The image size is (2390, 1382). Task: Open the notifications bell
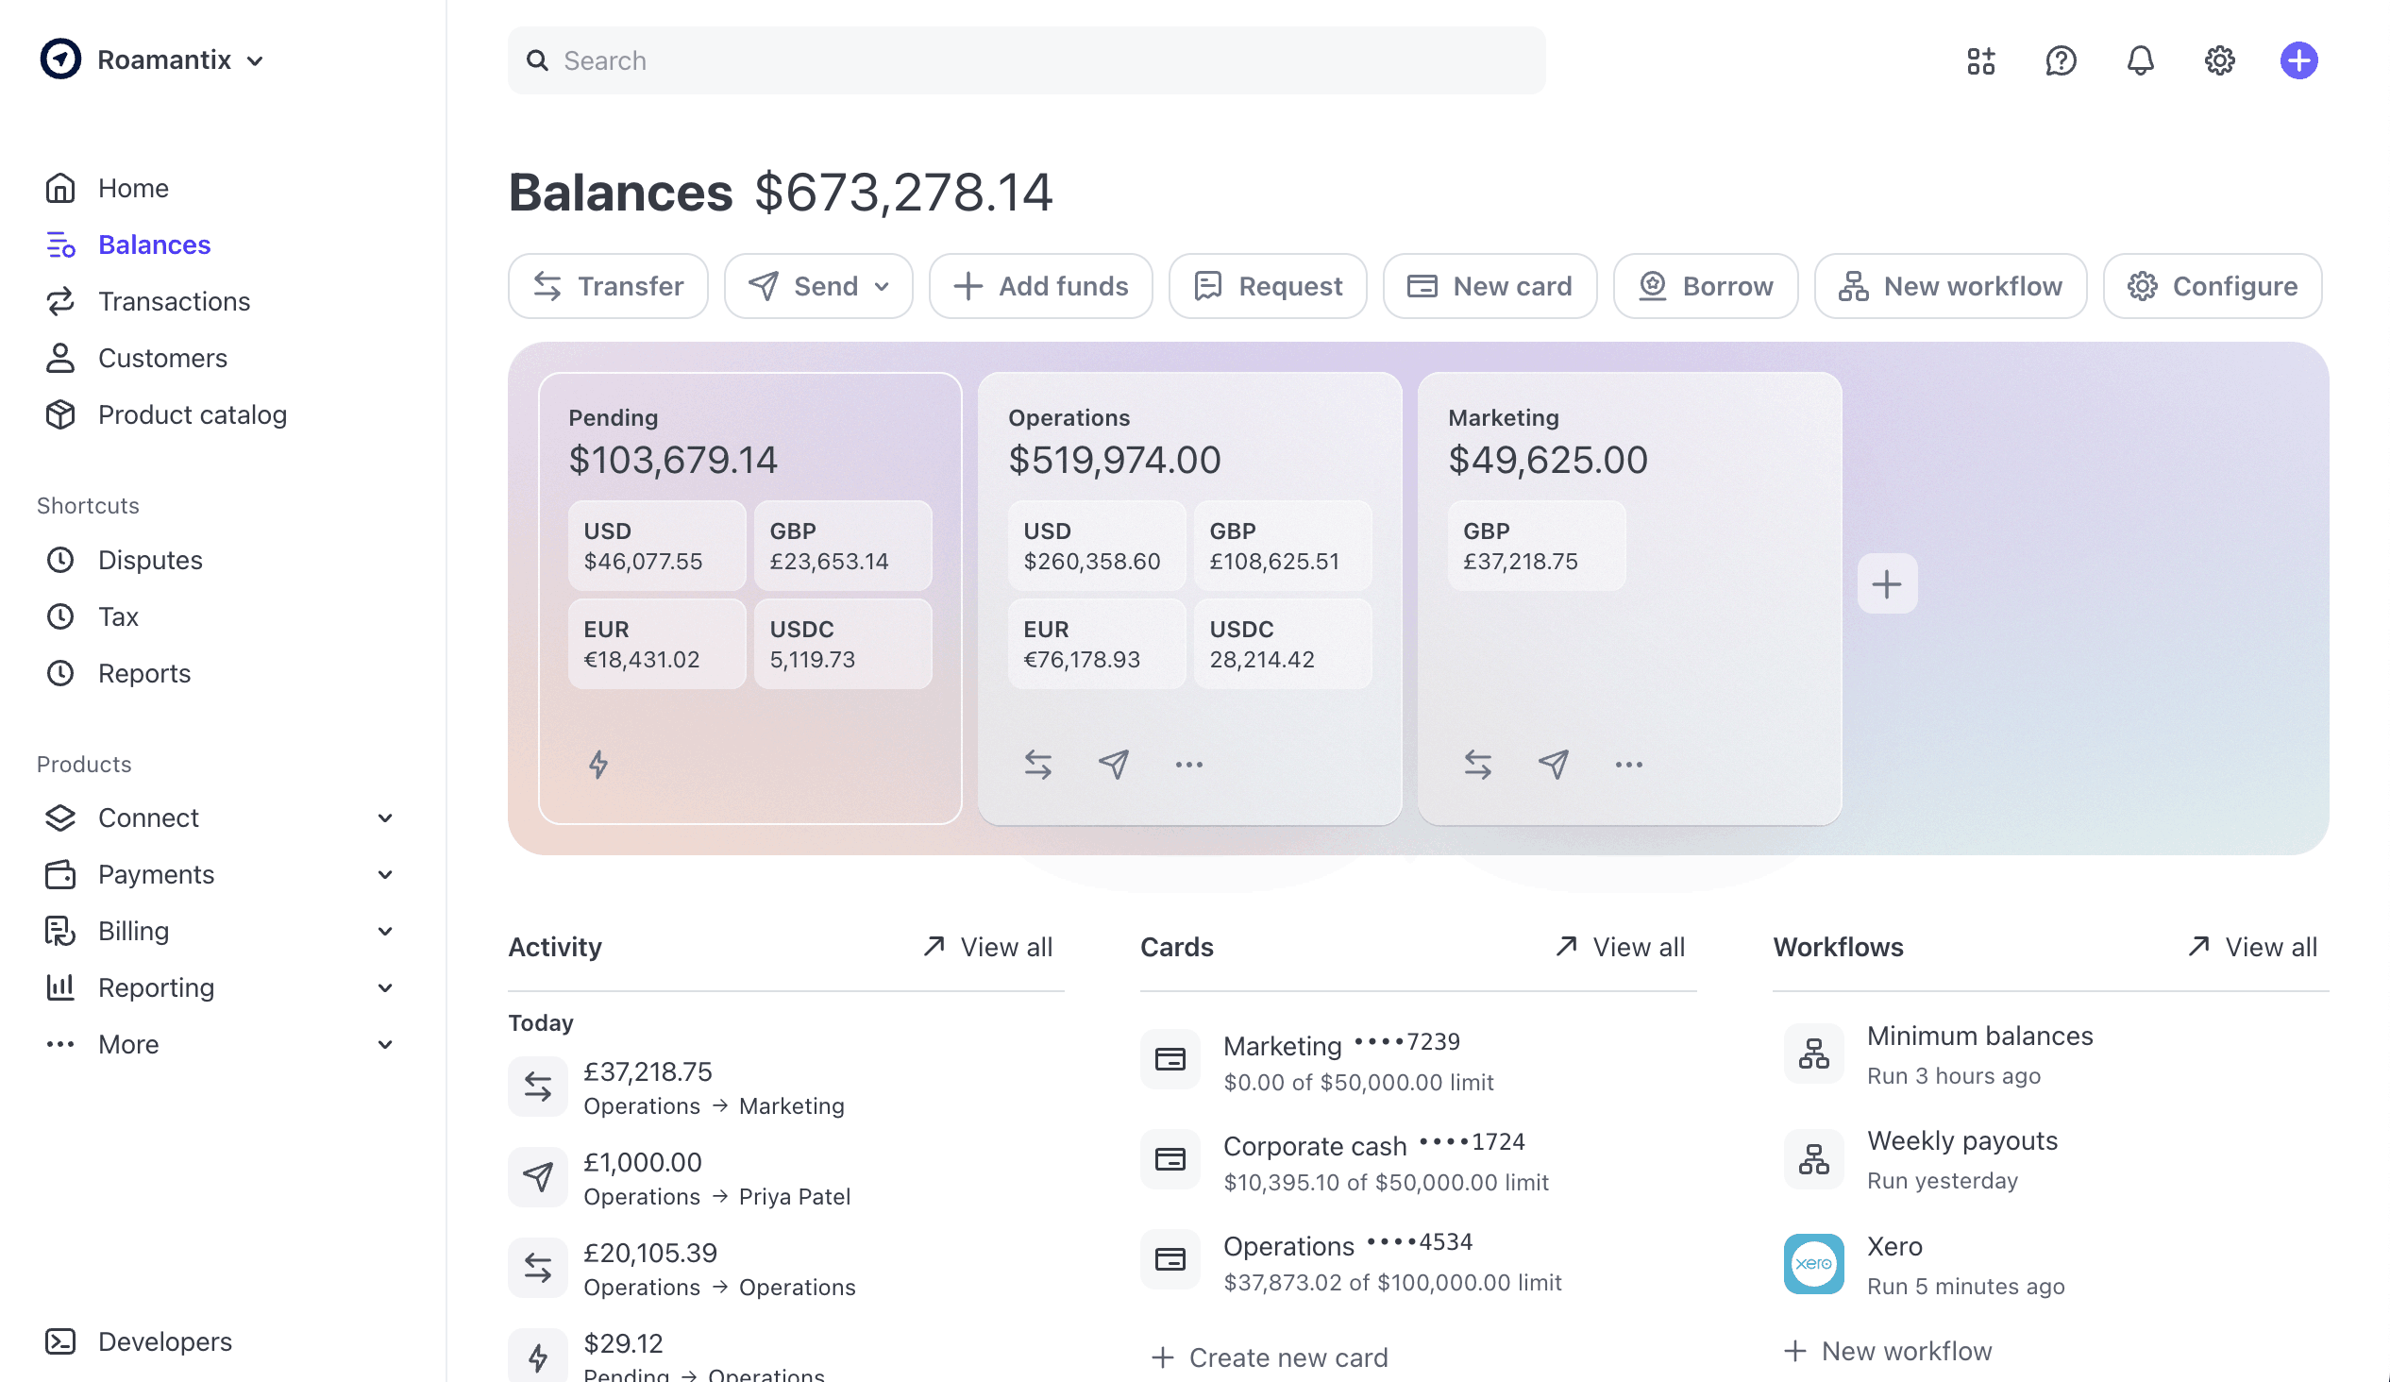2141,59
